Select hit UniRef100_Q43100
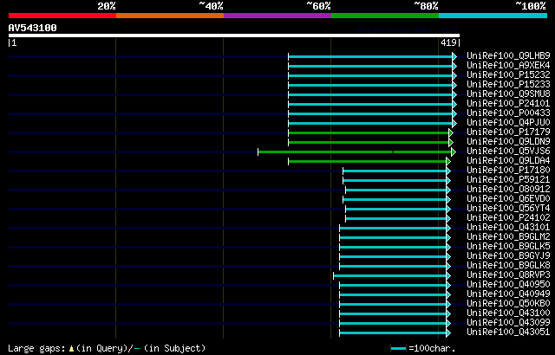The height and width of the screenshot is (355, 555). (x=508, y=313)
